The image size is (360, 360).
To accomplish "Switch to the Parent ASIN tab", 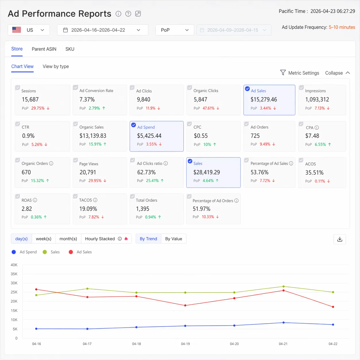I will (44, 49).
